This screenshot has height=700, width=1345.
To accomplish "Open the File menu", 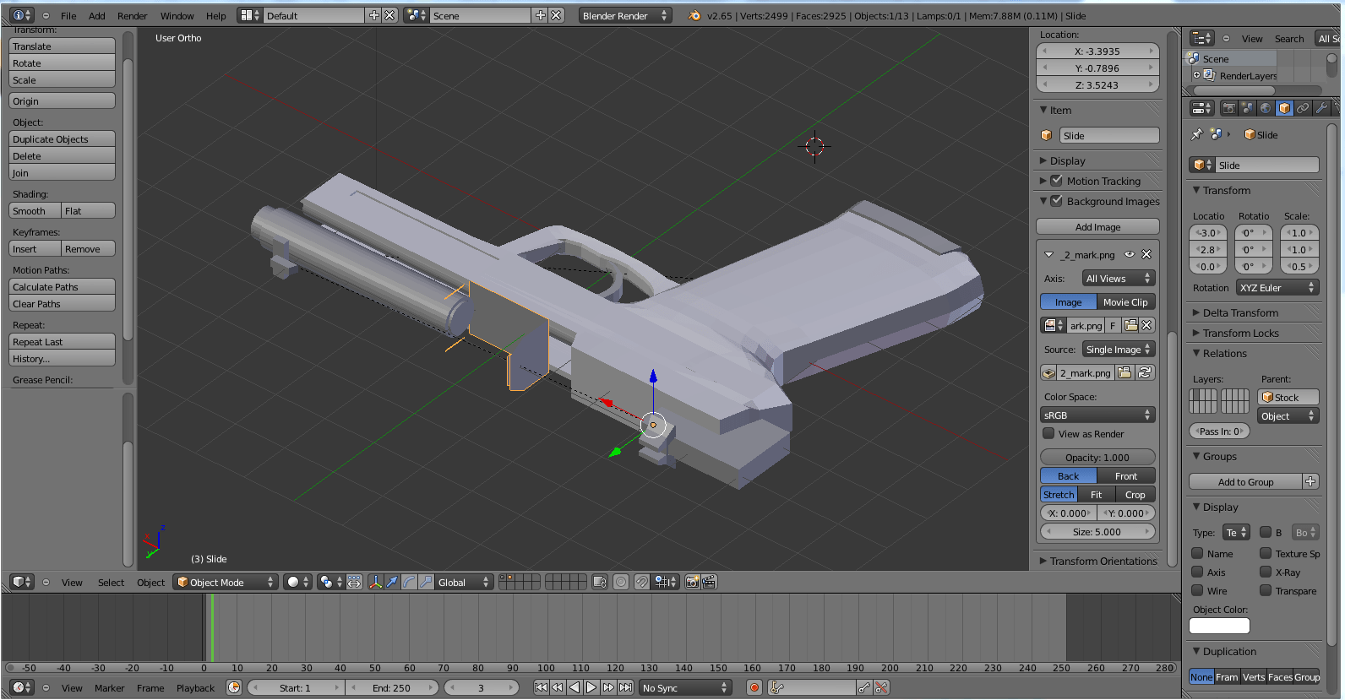I will 68,15.
